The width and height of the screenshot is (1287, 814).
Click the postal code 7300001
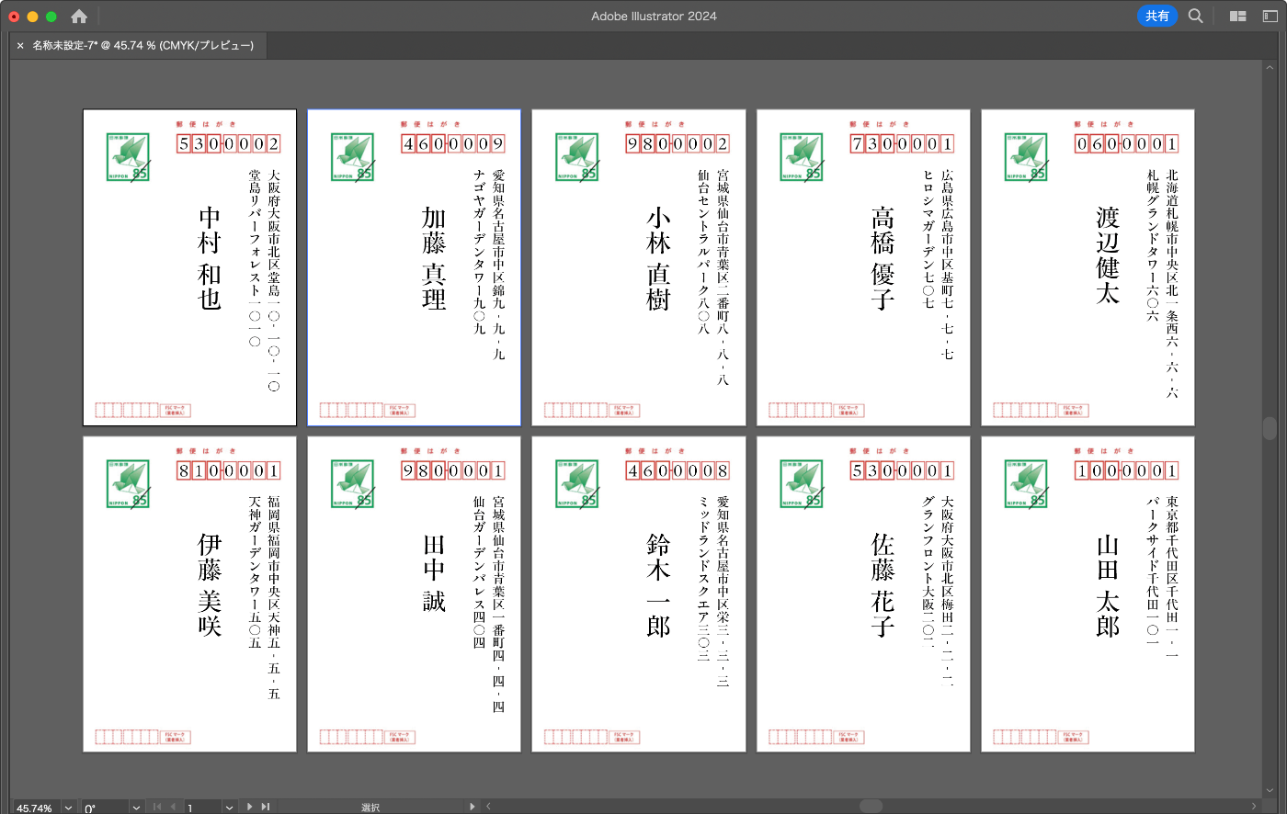pyautogui.click(x=902, y=143)
